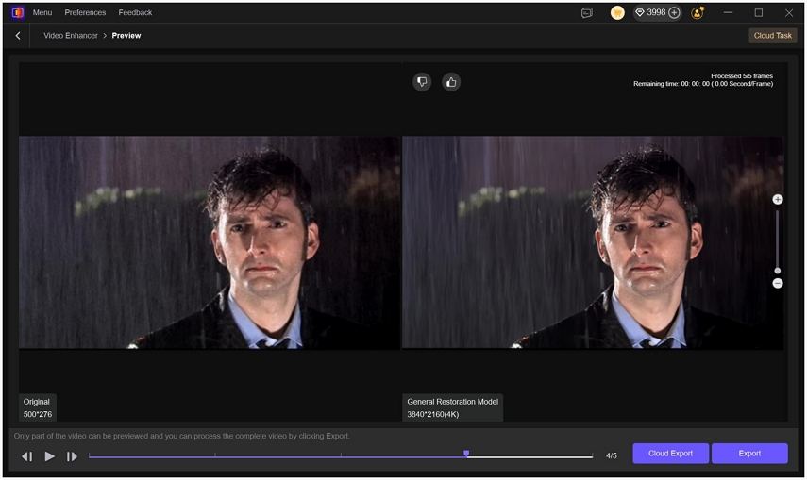Image resolution: width=807 pixels, height=480 pixels.
Task: Click the 3840*2160(4K) resolution text
Action: point(433,414)
